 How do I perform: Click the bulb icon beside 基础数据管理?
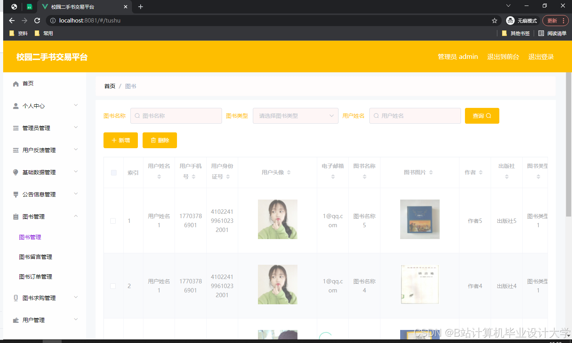click(x=16, y=172)
